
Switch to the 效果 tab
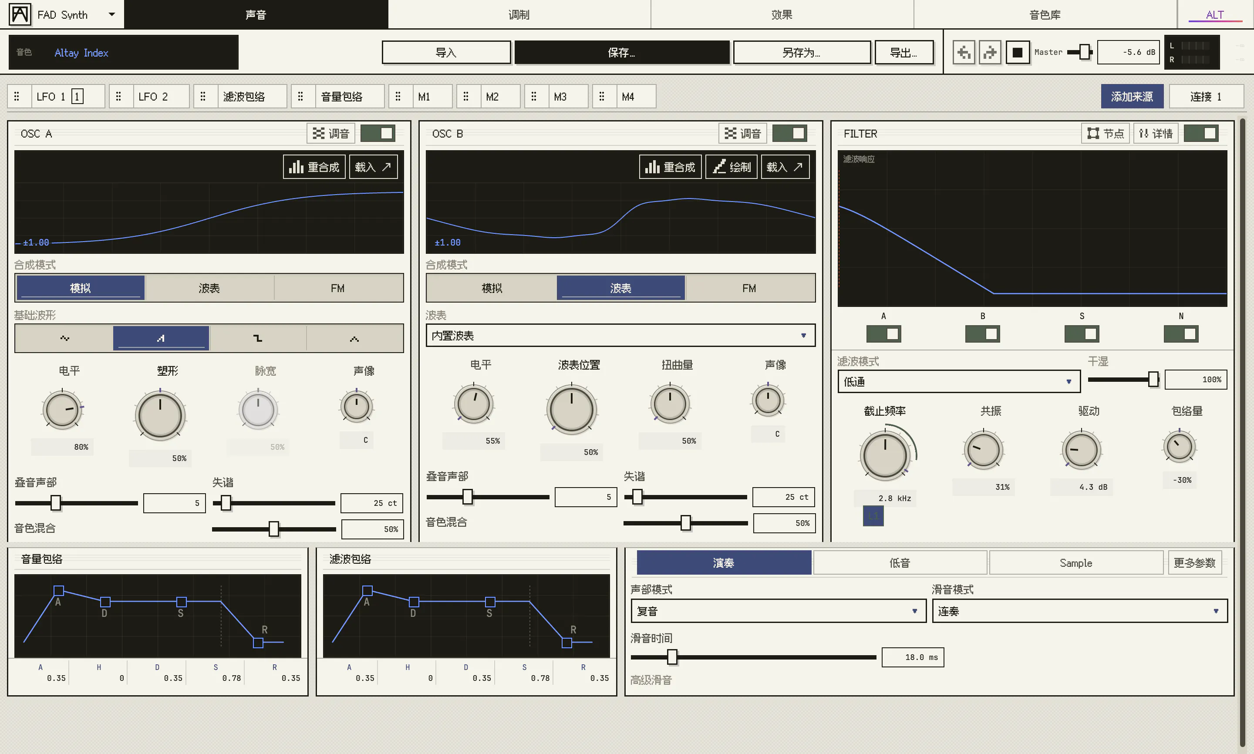tap(782, 14)
